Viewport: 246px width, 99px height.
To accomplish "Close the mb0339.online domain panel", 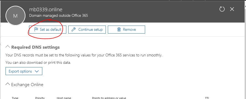I will (232, 9).
